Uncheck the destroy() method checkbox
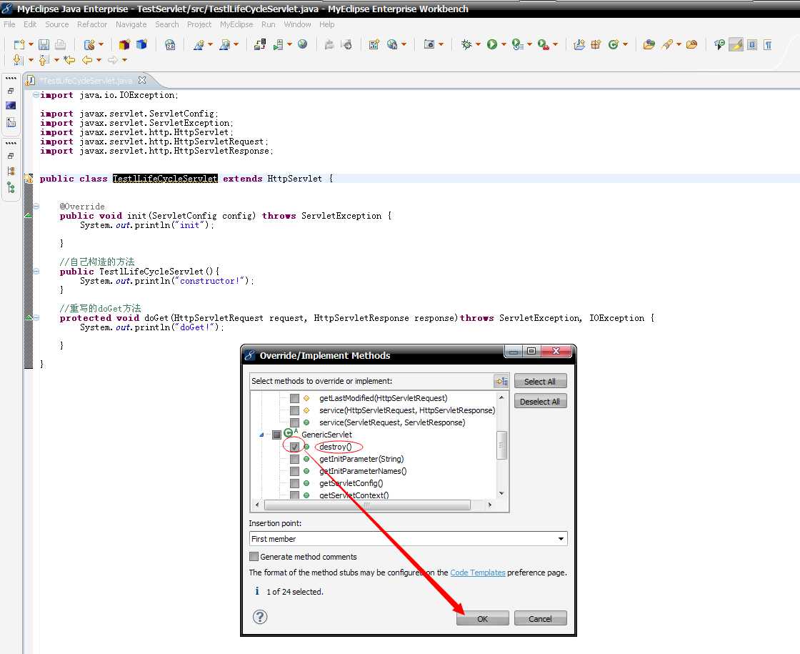The height and width of the screenshot is (654, 800). [294, 447]
